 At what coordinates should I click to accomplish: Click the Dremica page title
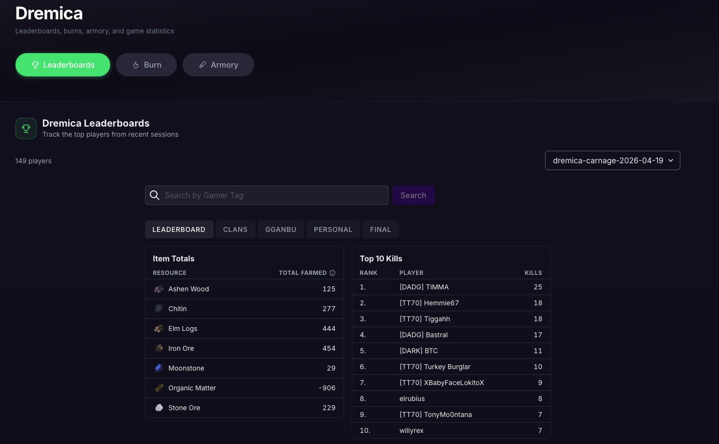(x=49, y=14)
